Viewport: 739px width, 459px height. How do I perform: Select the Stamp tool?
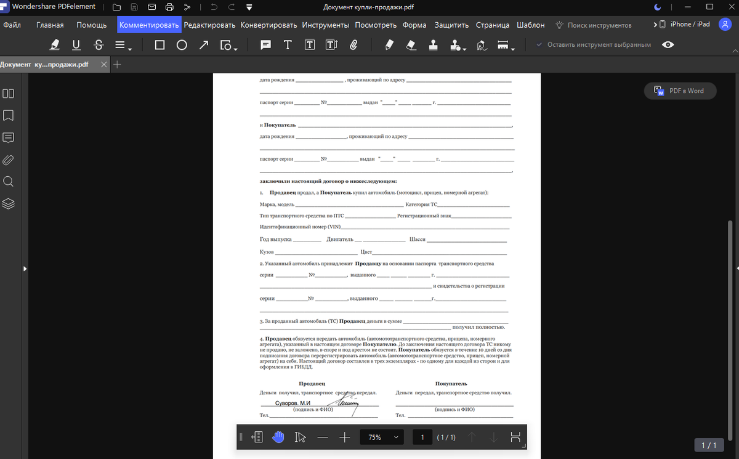tap(434, 45)
